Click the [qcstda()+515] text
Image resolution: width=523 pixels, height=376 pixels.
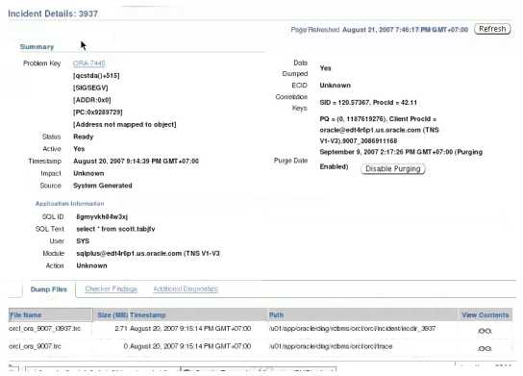(x=96, y=76)
